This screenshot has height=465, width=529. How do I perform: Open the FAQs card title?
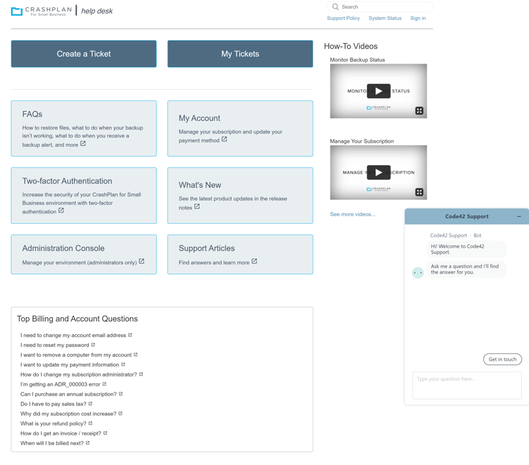[32, 114]
